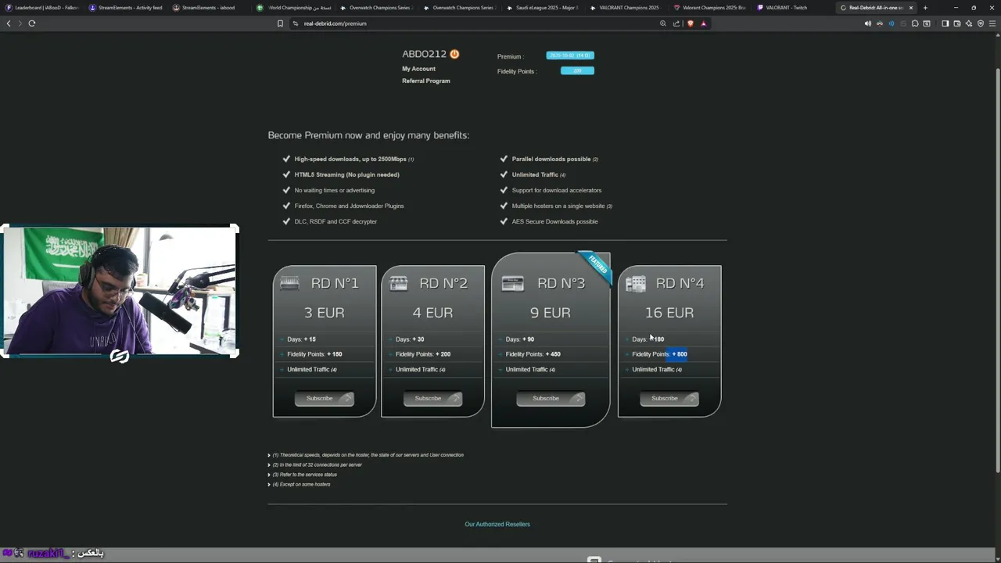
Task: Click the Brave VPN shield icon
Action: coord(980,23)
